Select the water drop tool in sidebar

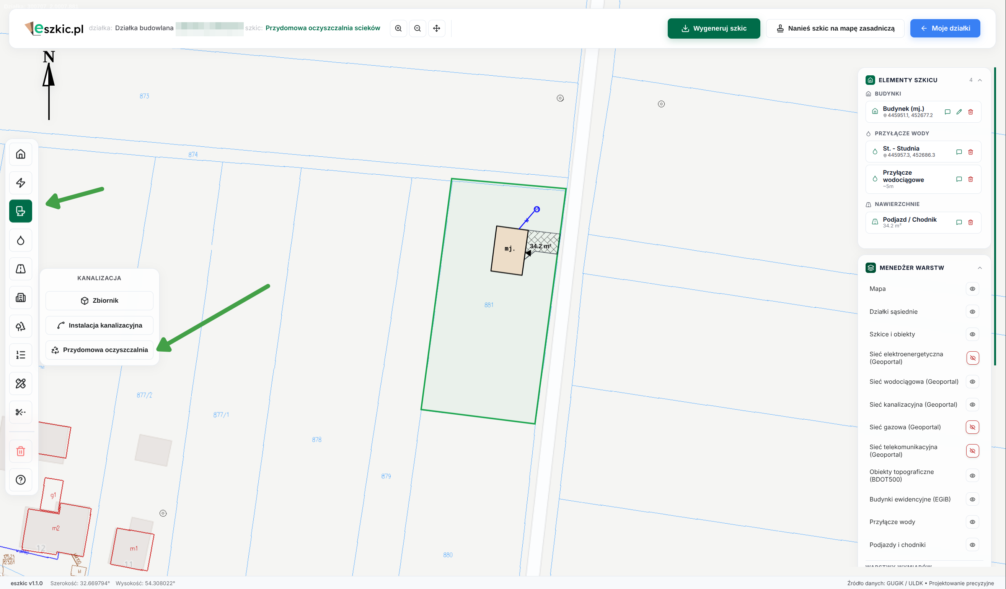point(21,240)
